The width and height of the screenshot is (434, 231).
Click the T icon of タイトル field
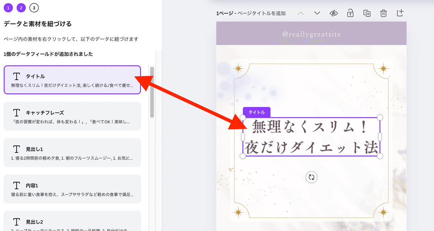[x=16, y=76]
